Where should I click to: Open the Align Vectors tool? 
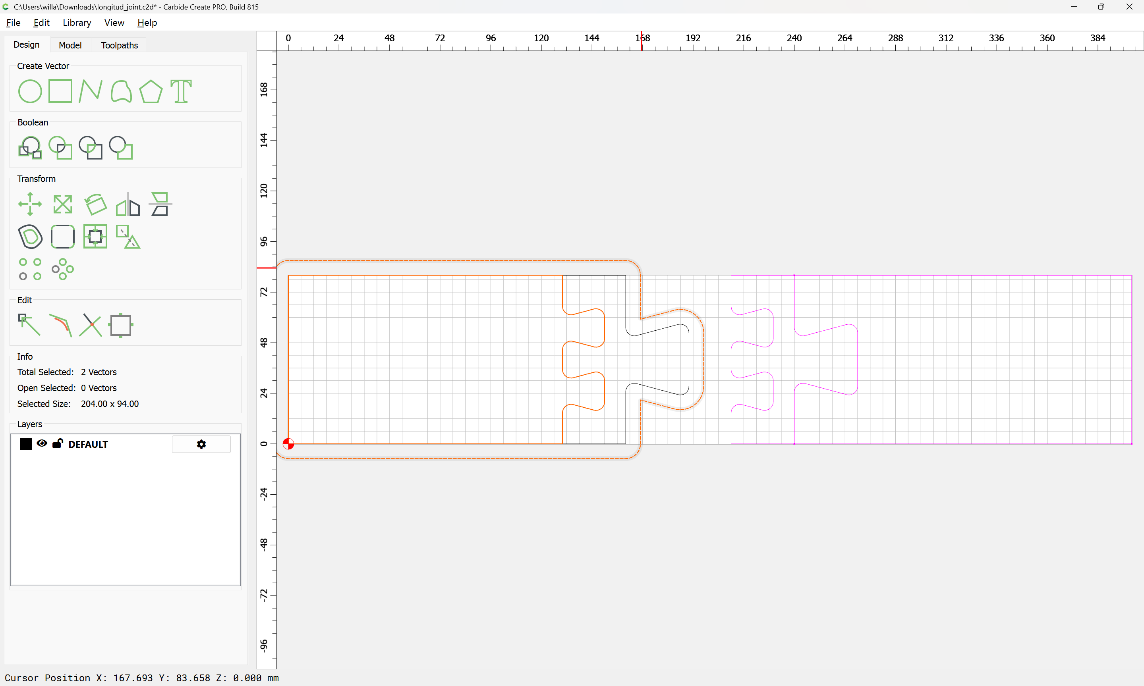(x=95, y=237)
